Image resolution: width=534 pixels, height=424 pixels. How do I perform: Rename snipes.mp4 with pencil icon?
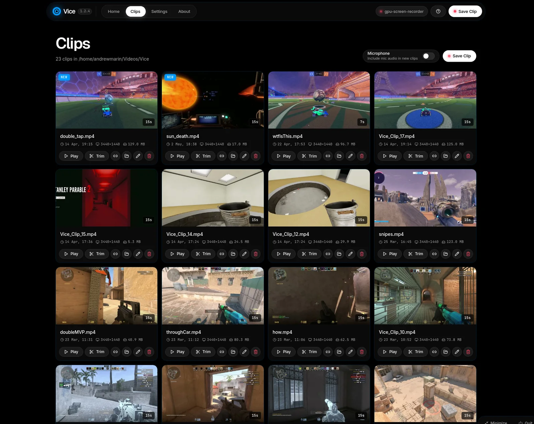[x=457, y=254]
